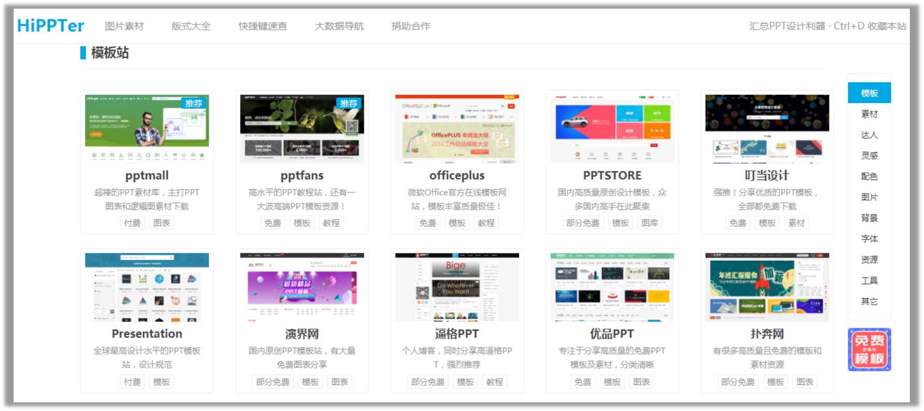Click the Ctrl+D 收藏本站 header text
This screenshot has height=411, width=924.
[x=870, y=26]
